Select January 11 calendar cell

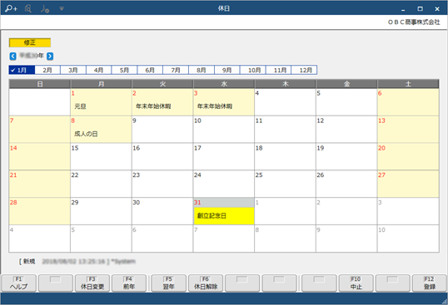pos(285,130)
